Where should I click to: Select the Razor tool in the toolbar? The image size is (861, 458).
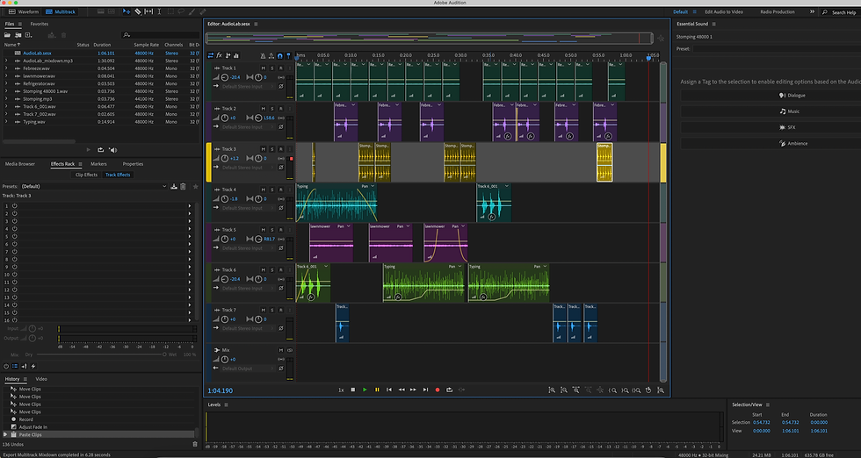point(137,11)
